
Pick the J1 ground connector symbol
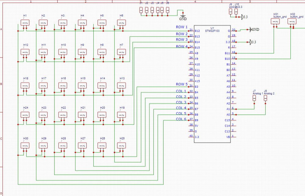141,10
